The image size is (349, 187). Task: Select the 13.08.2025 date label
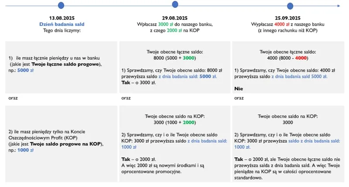[61, 18]
